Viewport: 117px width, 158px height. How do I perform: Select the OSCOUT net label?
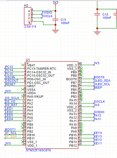click(12, 81)
